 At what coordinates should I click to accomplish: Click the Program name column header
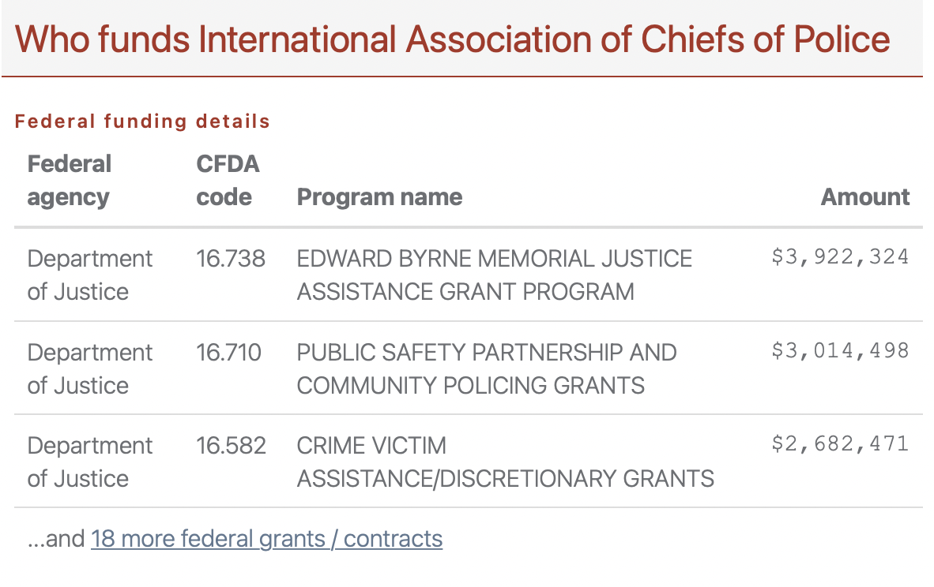[x=379, y=197]
